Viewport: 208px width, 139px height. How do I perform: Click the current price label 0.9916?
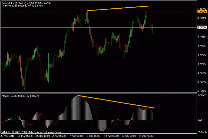pyautogui.click(x=202, y=27)
